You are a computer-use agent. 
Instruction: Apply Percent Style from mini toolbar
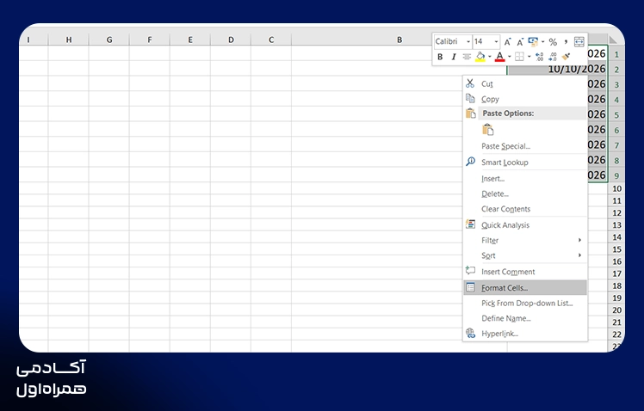(553, 42)
